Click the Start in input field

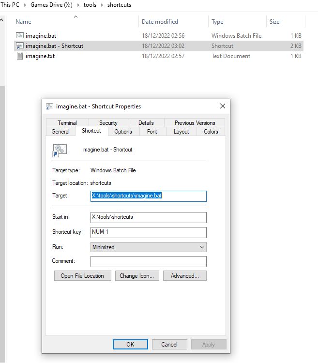click(x=149, y=217)
